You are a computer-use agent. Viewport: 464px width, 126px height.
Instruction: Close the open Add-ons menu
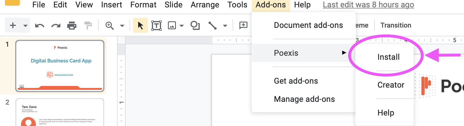[x=271, y=5]
